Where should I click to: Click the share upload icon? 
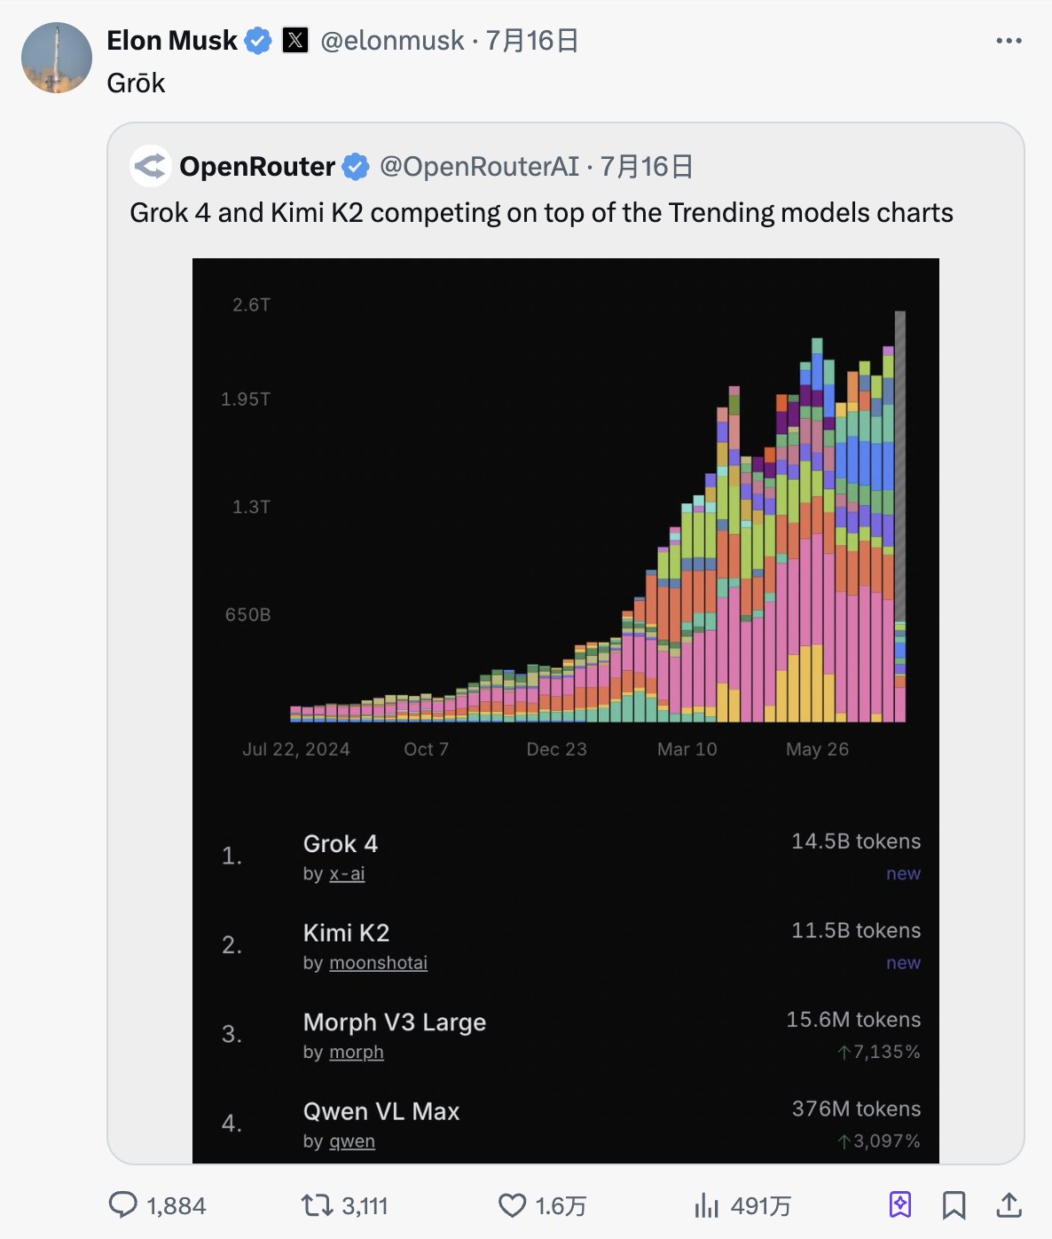1009,1204
